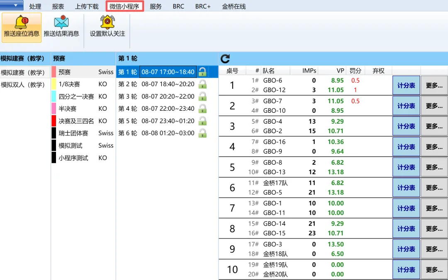Screen dimensions: 448x280
Task: Toggle the lock icon for 第 1 轮
Action: (202, 72)
